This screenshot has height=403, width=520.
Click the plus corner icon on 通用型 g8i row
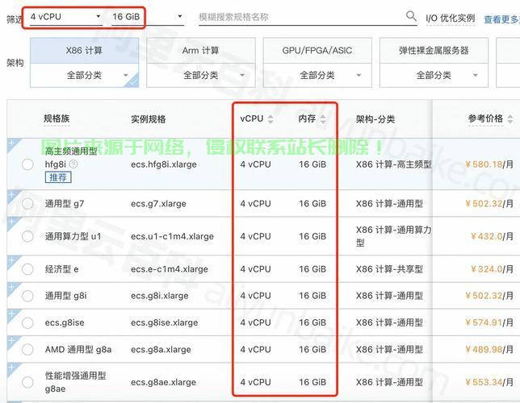(x=12, y=287)
